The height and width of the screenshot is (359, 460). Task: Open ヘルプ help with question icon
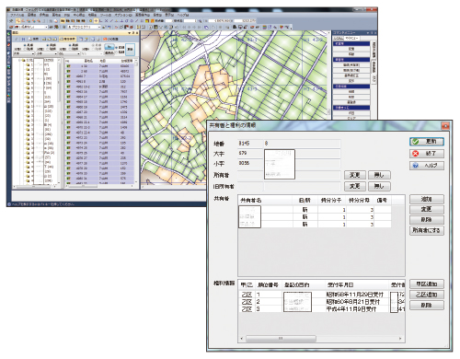pyautogui.click(x=427, y=166)
